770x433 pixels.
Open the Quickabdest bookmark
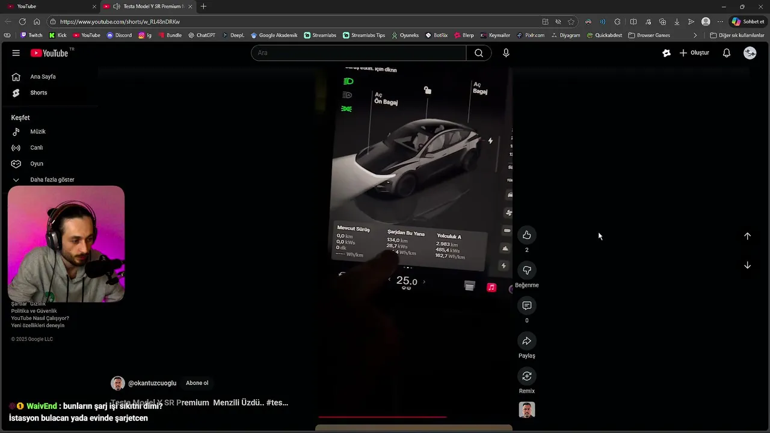[605, 35]
